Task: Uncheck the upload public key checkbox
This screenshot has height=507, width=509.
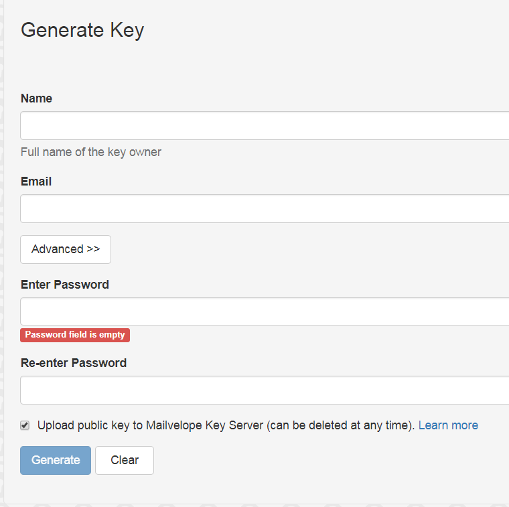Action: coord(25,425)
